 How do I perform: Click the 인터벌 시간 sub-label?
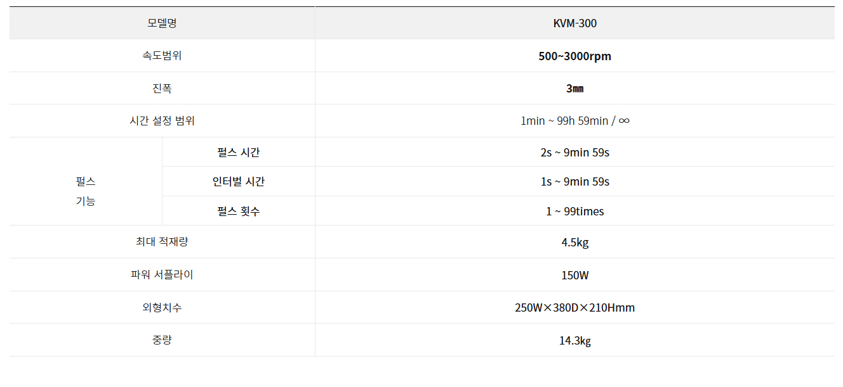pyautogui.click(x=238, y=182)
